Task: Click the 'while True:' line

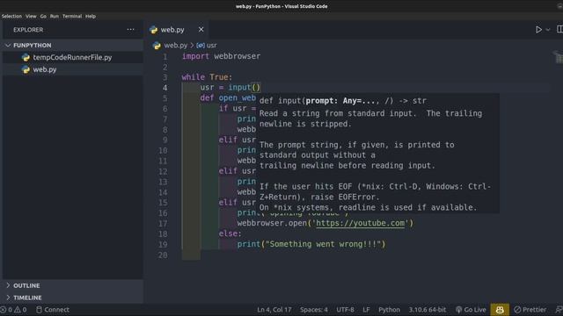Action: click(x=208, y=77)
